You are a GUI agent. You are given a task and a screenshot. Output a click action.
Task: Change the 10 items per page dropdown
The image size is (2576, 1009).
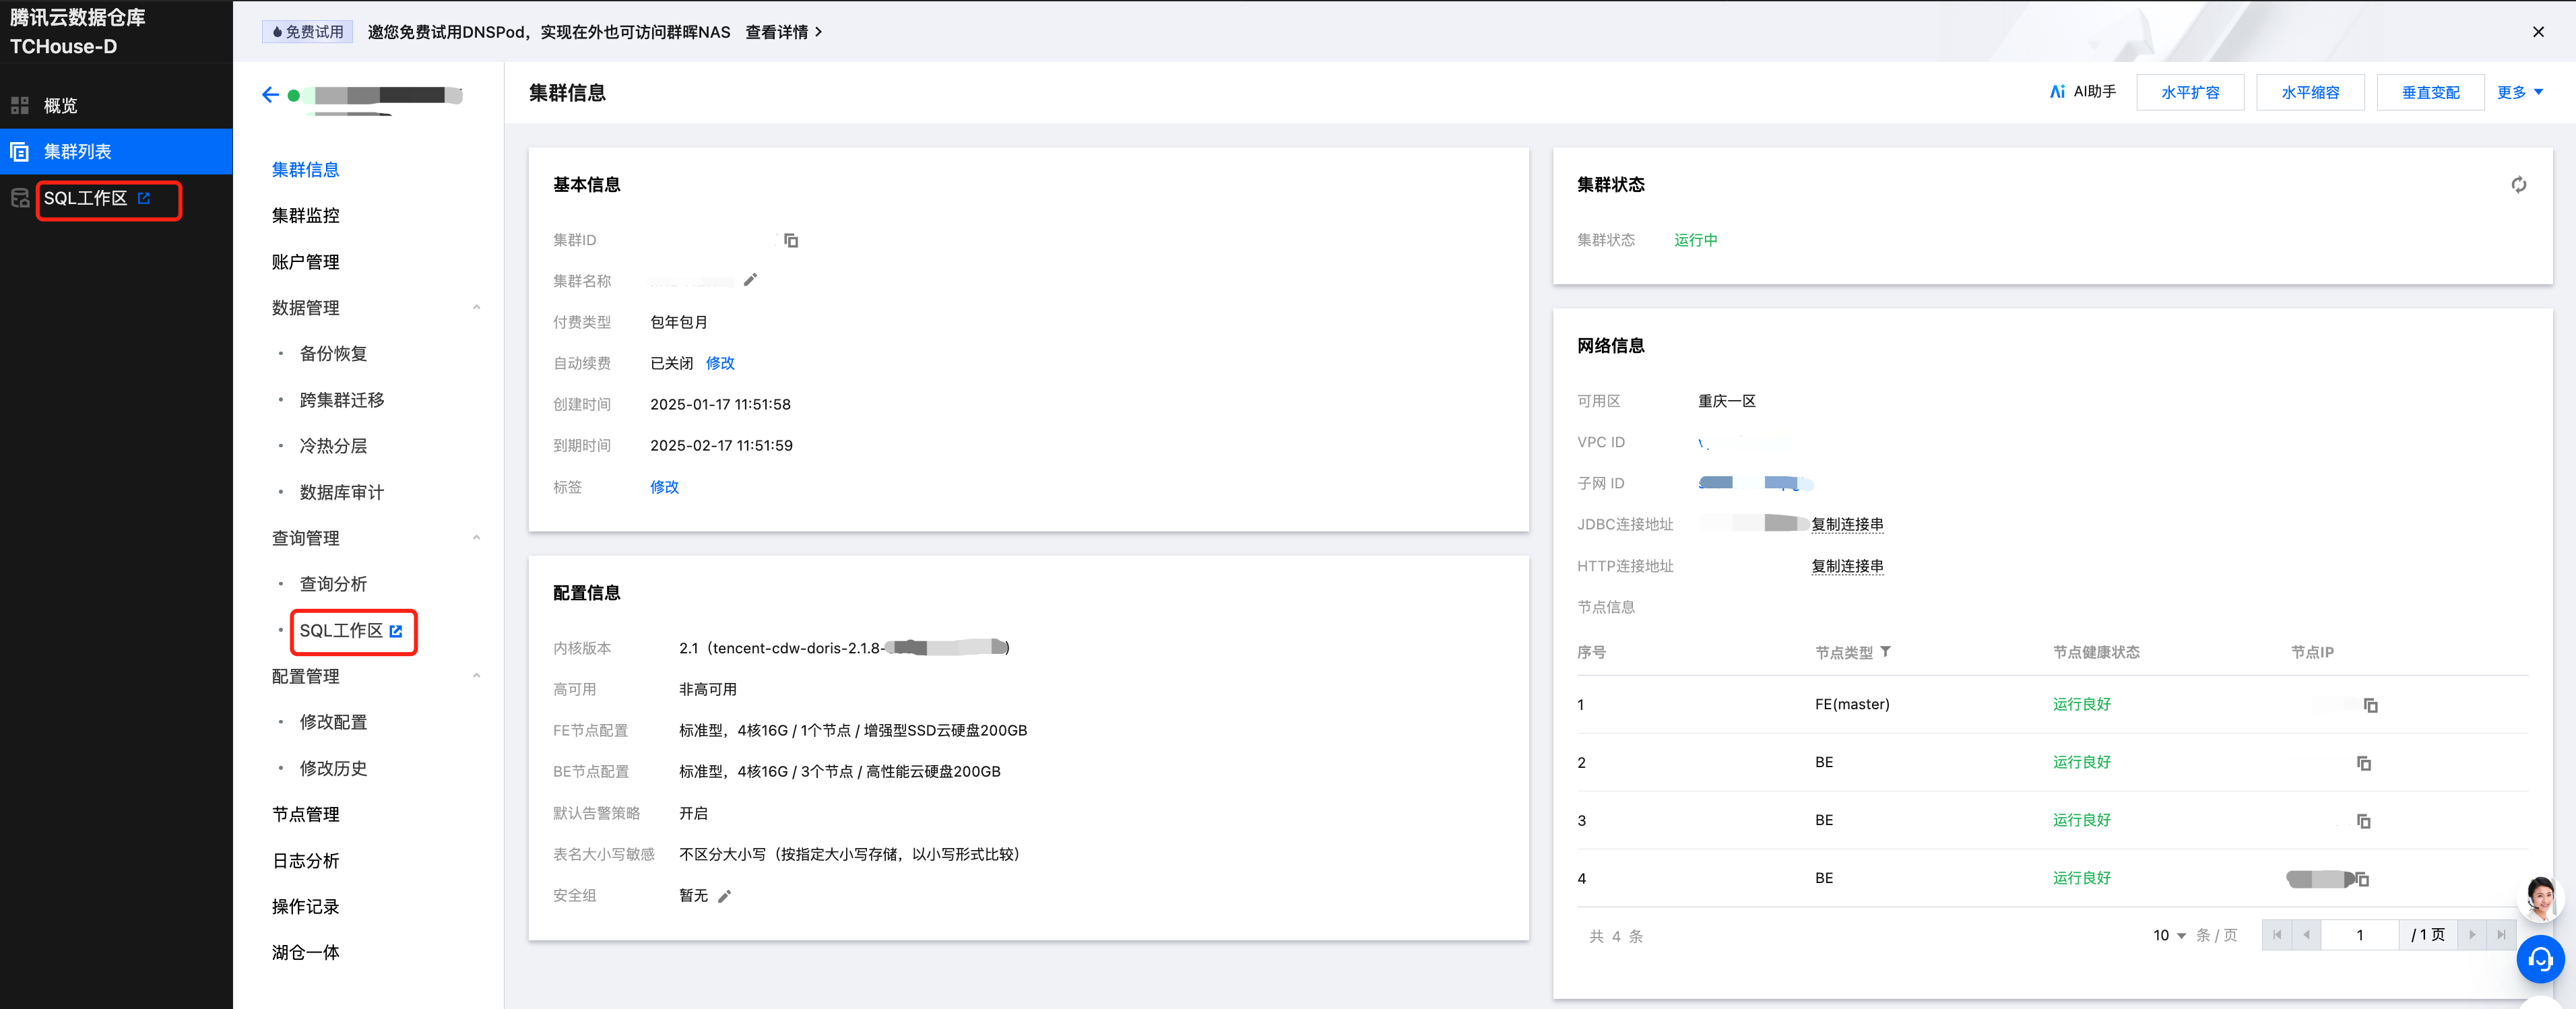point(2169,935)
